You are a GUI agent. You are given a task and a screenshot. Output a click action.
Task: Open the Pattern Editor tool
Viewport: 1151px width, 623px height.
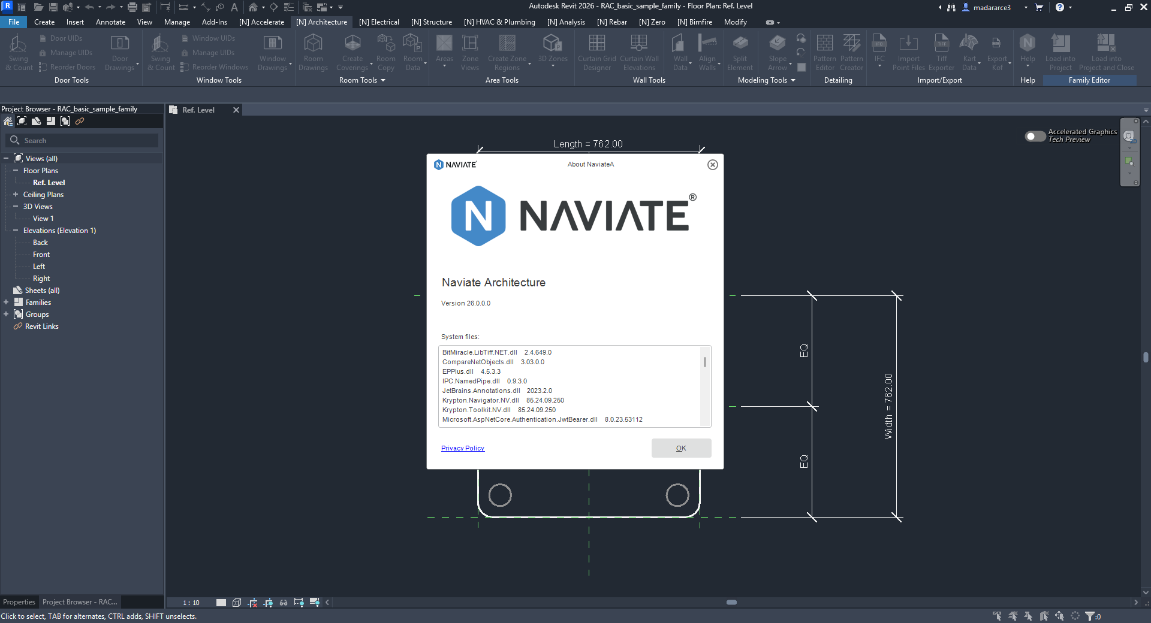pyautogui.click(x=825, y=53)
